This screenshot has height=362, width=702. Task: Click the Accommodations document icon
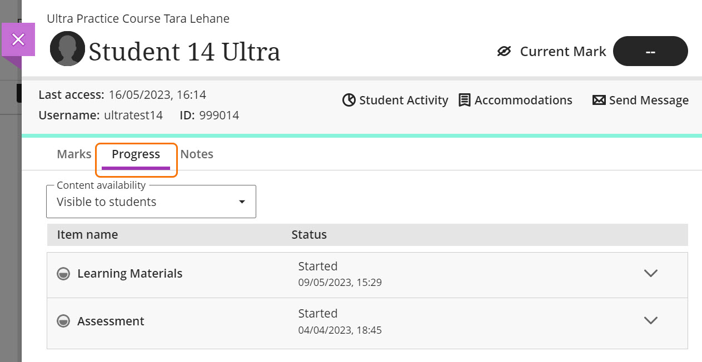464,100
